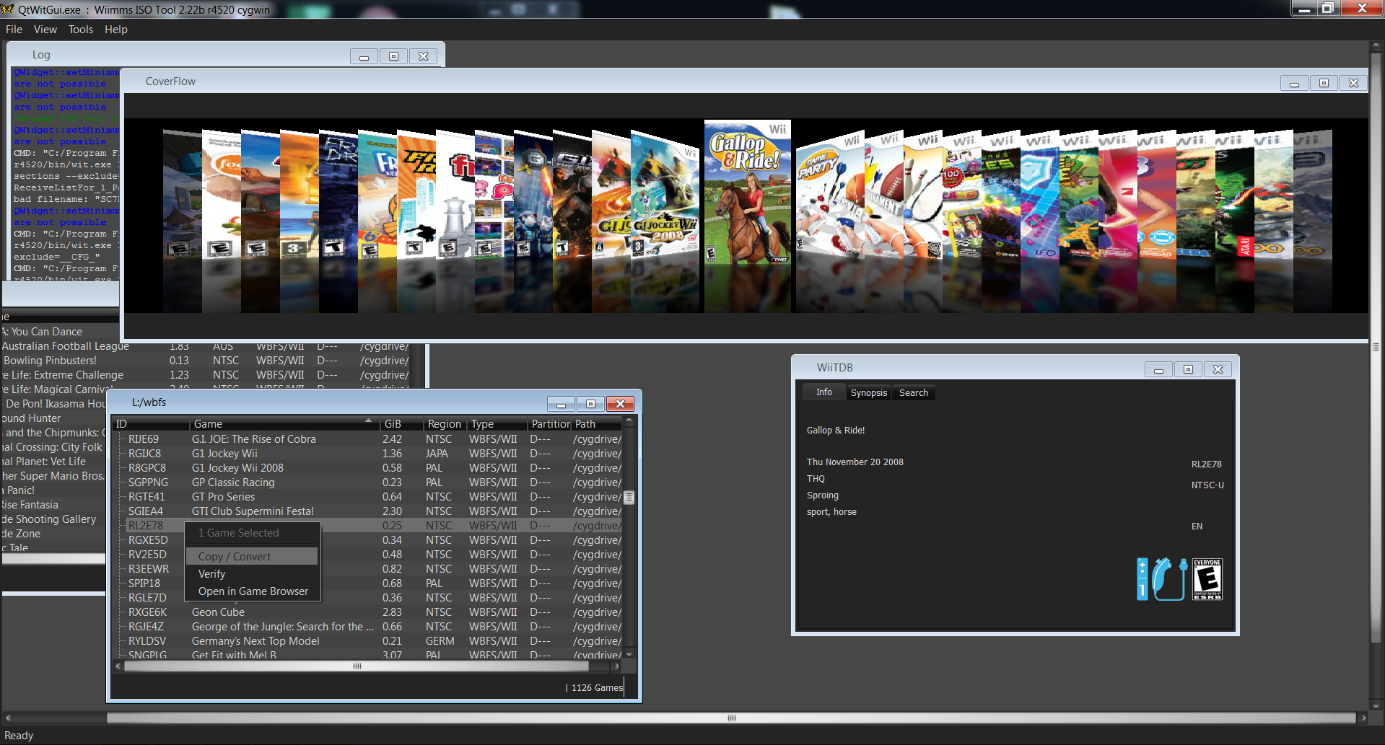Select the GP Classic Racing row
The width and height of the screenshot is (1385, 745).
368,482
